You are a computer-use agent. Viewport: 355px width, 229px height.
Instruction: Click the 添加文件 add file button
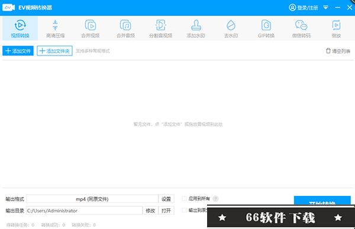(18, 51)
